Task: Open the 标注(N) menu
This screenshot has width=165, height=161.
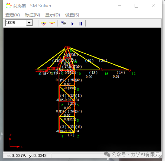Action: click(x=32, y=15)
